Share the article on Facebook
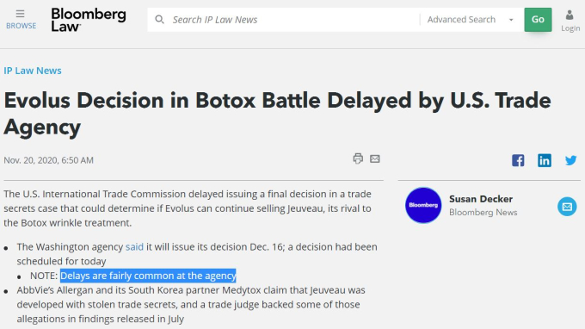 [518, 160]
